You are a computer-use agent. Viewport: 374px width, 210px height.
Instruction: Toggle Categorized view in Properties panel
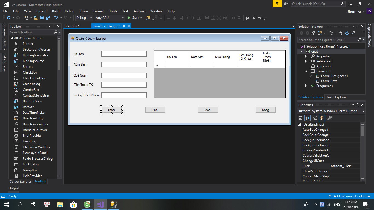pos(301,118)
